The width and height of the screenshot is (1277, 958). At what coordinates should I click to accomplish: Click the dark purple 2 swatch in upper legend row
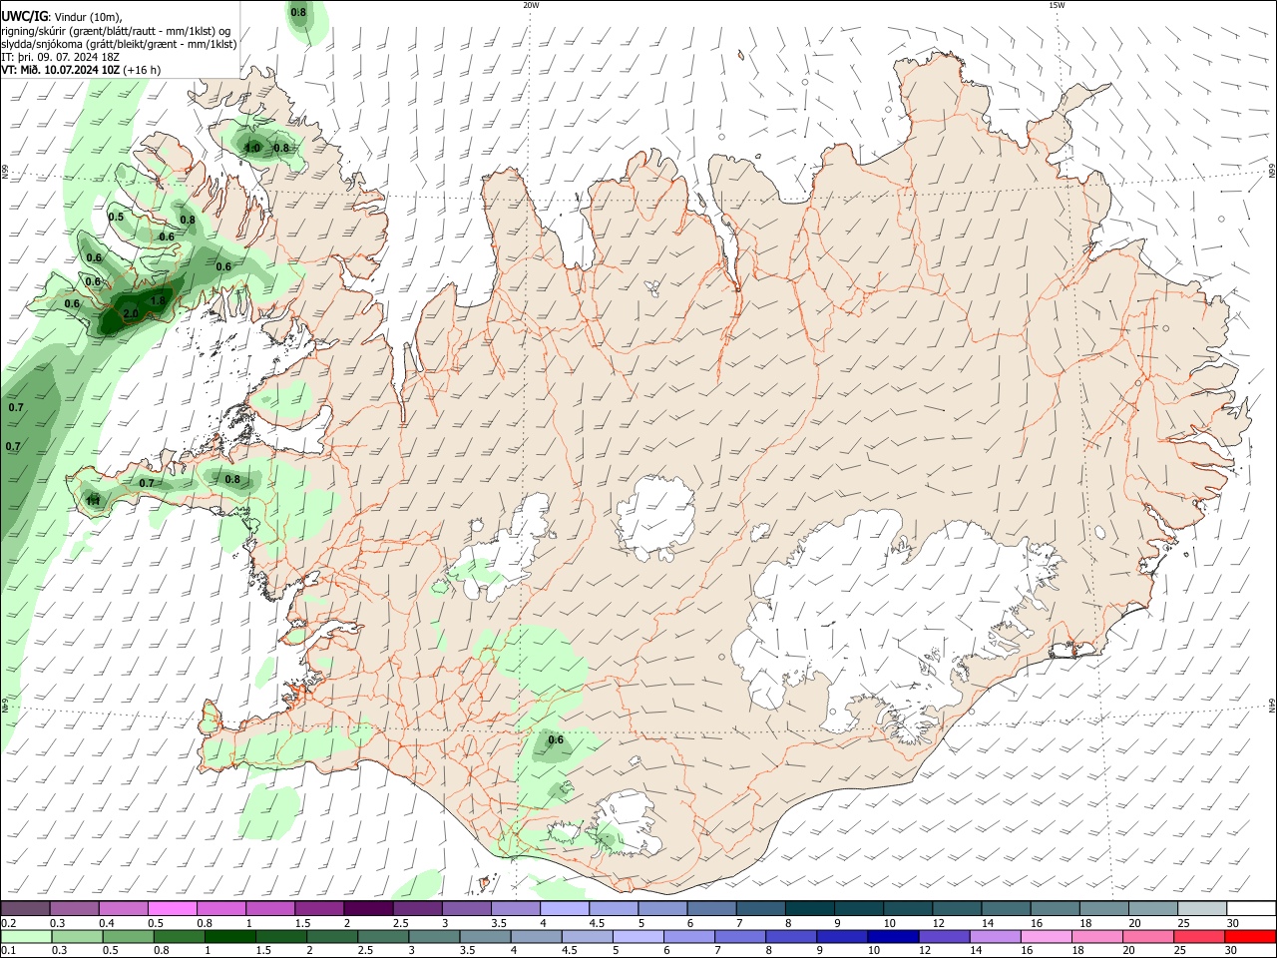(367, 909)
